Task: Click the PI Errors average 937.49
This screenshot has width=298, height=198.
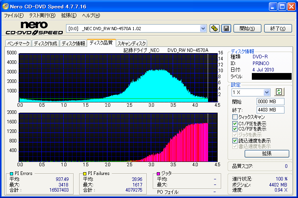Action: pos(62,179)
